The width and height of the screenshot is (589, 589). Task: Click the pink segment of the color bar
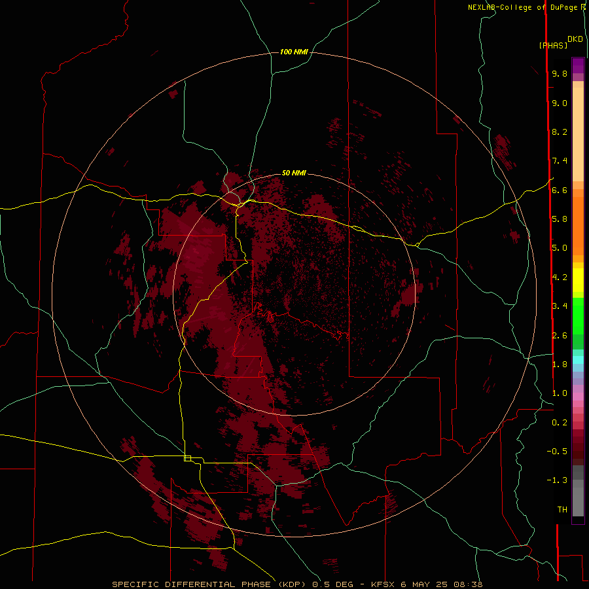[578, 397]
